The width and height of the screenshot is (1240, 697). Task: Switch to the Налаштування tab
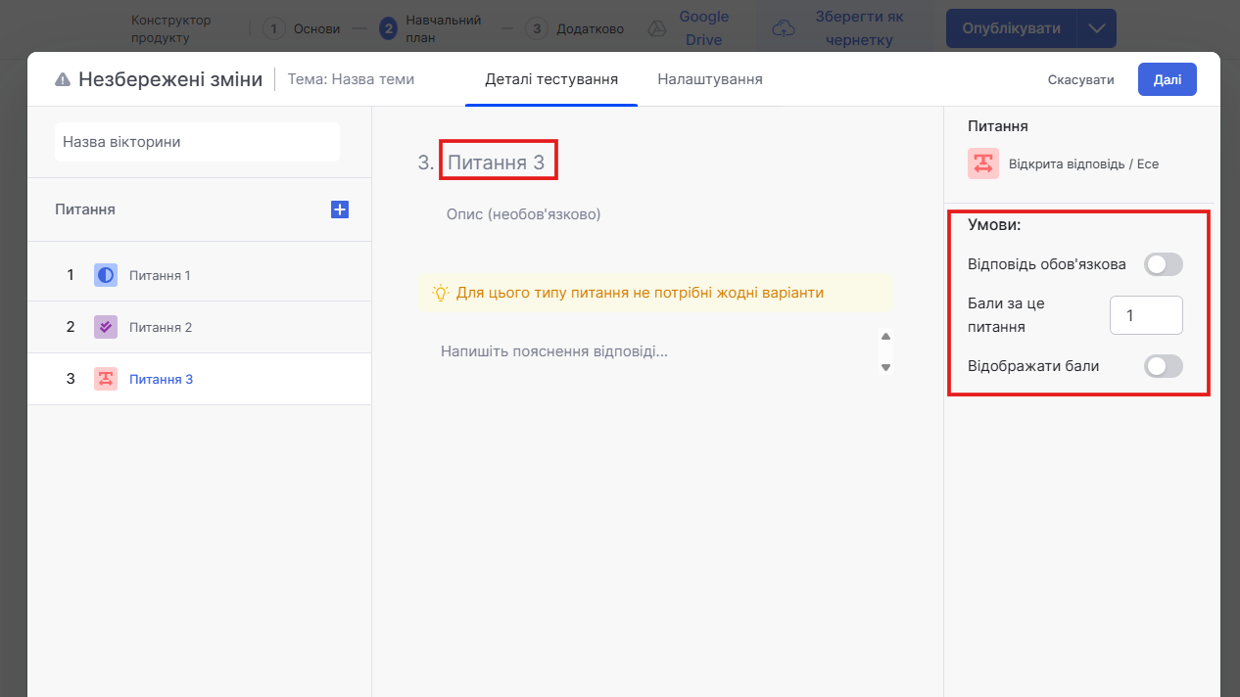click(x=709, y=79)
